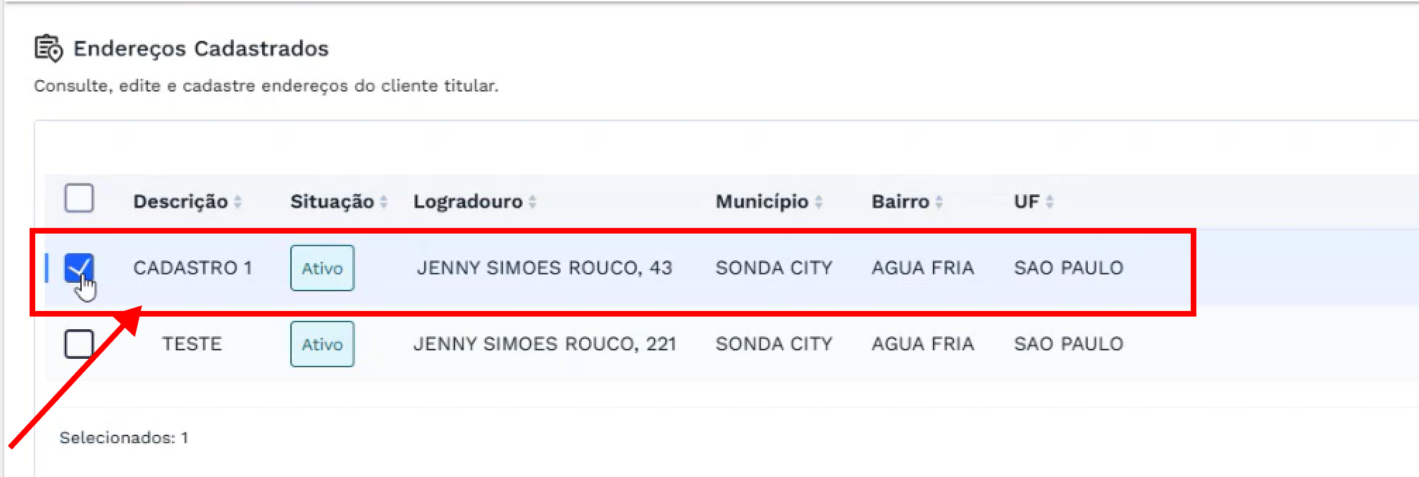This screenshot has height=477, width=1419.
Task: Click SAO PAULO in the CADASTRO 1 row
Action: 1068,268
